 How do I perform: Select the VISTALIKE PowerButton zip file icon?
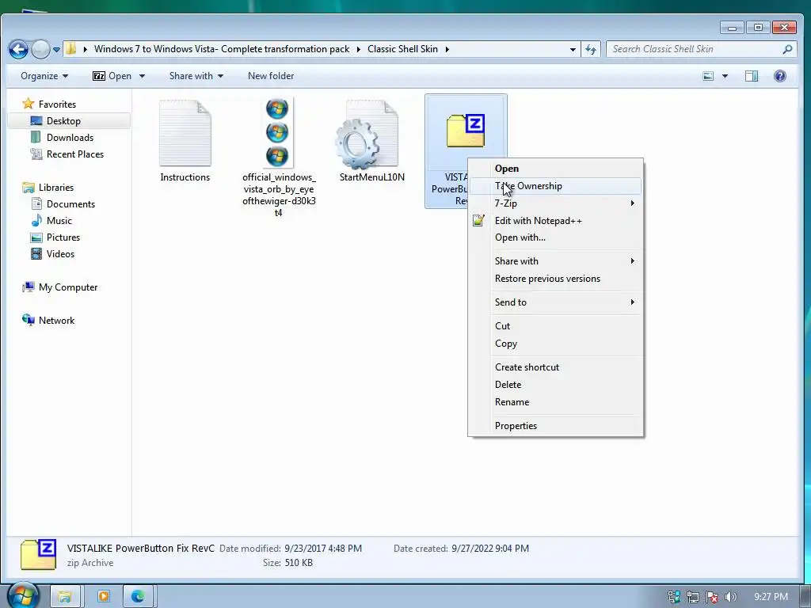(x=466, y=131)
